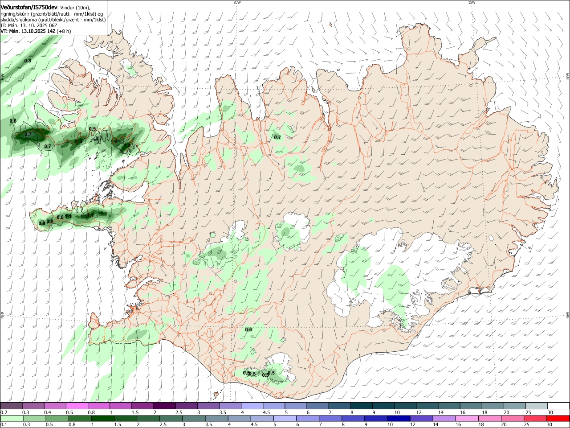Select the IT: Mán. 13. 10. 2025 06Z line

point(29,25)
